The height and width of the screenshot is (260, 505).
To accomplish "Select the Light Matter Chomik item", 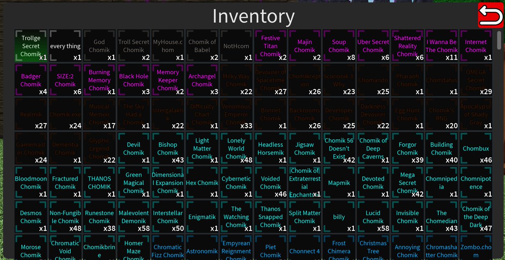I will (202, 148).
